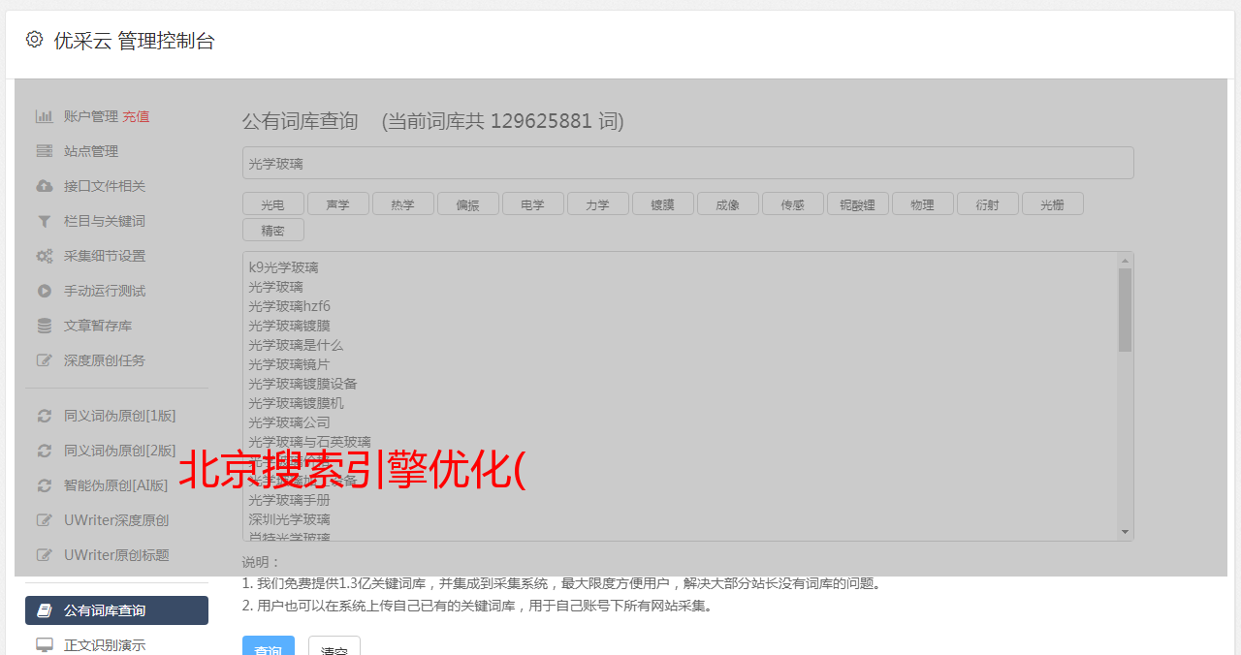Image resolution: width=1241 pixels, height=655 pixels.
Task: Click the edit icon for 深度原创任务
Action: pos(45,360)
